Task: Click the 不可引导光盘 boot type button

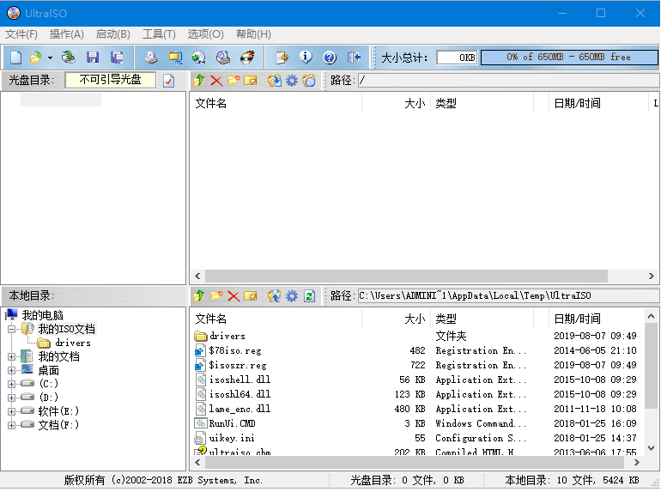Action: [111, 80]
